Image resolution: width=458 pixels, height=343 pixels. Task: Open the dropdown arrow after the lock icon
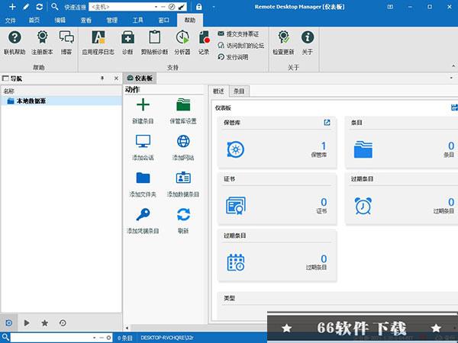point(214,7)
